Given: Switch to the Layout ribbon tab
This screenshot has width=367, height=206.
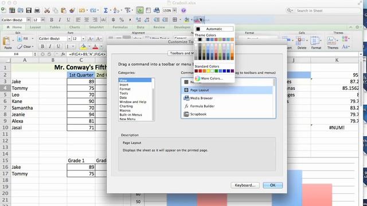Looking at the screenshot, I should (x=35, y=27).
